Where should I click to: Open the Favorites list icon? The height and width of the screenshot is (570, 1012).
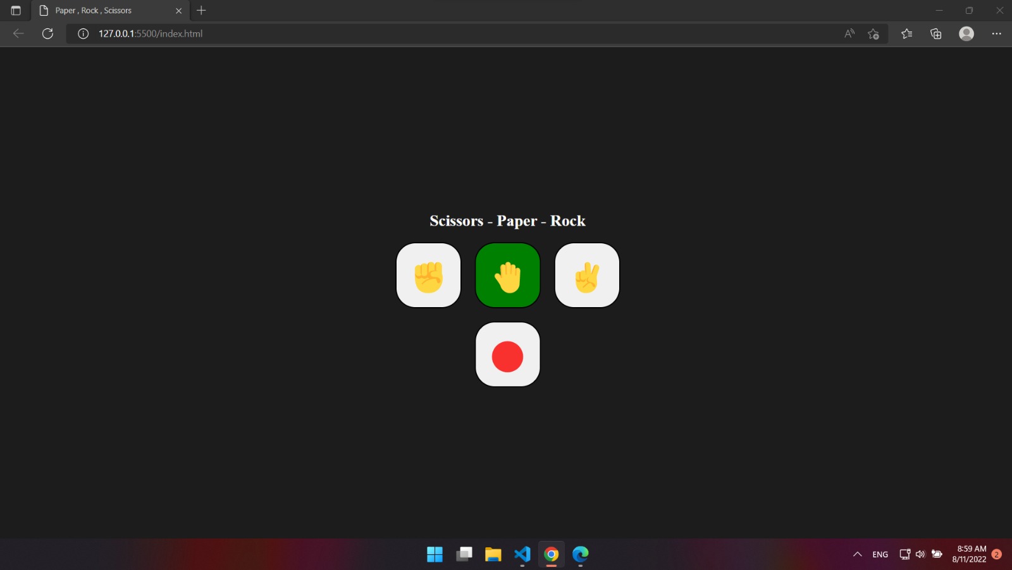pos(907,33)
